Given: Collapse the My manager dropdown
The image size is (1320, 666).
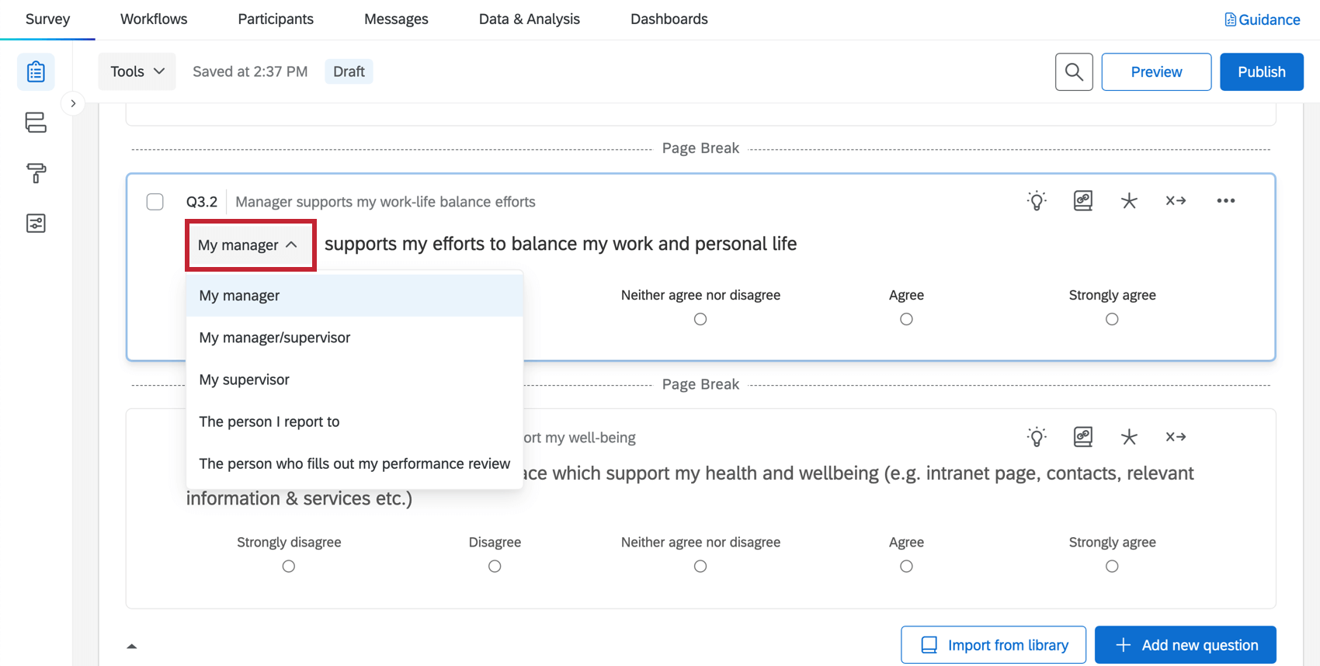Looking at the screenshot, I should 248,245.
